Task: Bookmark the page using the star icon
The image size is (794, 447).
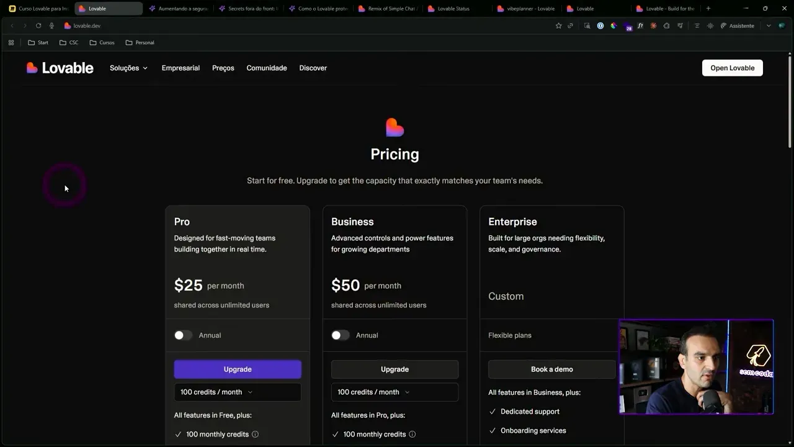Action: pyautogui.click(x=558, y=25)
